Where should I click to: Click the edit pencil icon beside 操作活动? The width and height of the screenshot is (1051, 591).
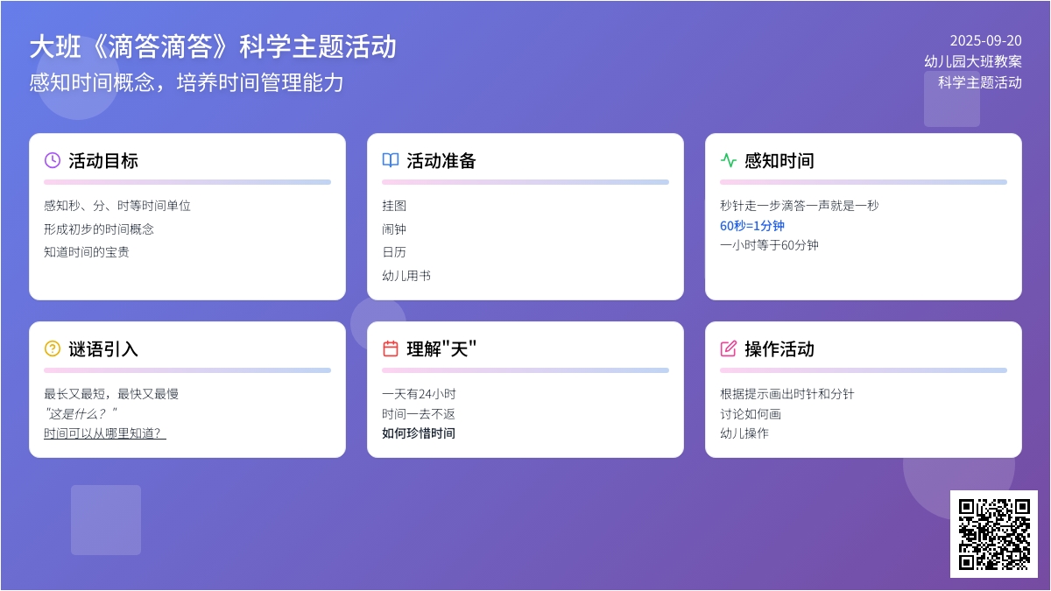click(x=729, y=348)
